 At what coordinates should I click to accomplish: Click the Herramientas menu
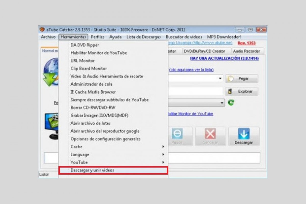pos(73,37)
